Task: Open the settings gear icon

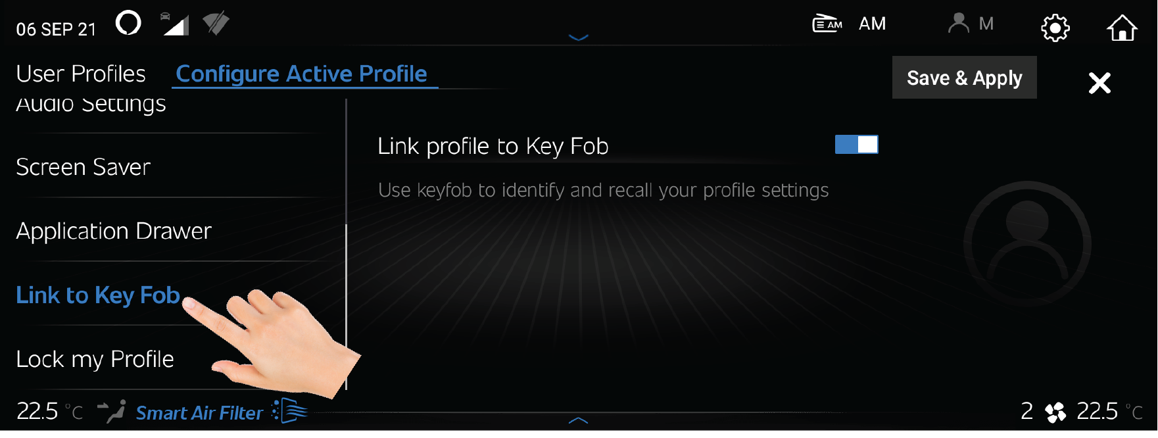Action: click(1055, 28)
